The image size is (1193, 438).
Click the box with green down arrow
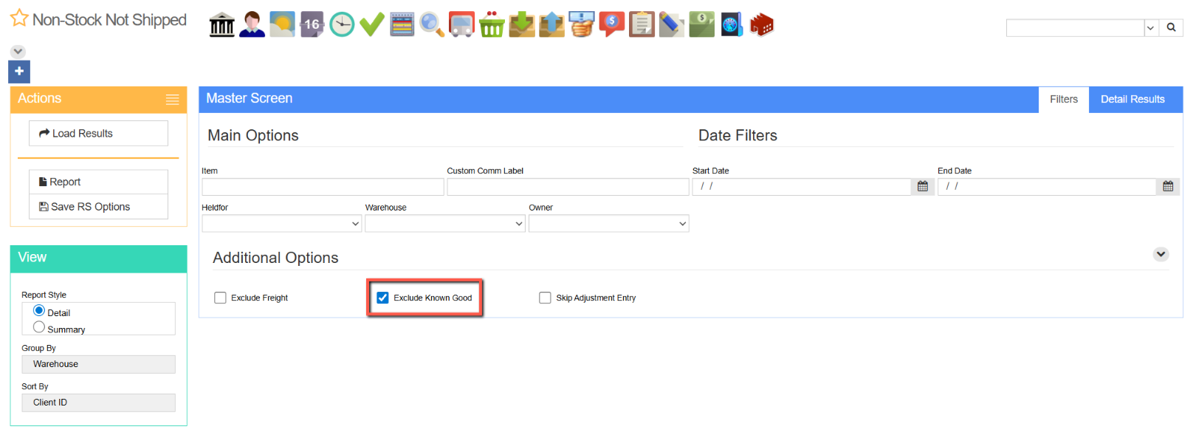[522, 24]
